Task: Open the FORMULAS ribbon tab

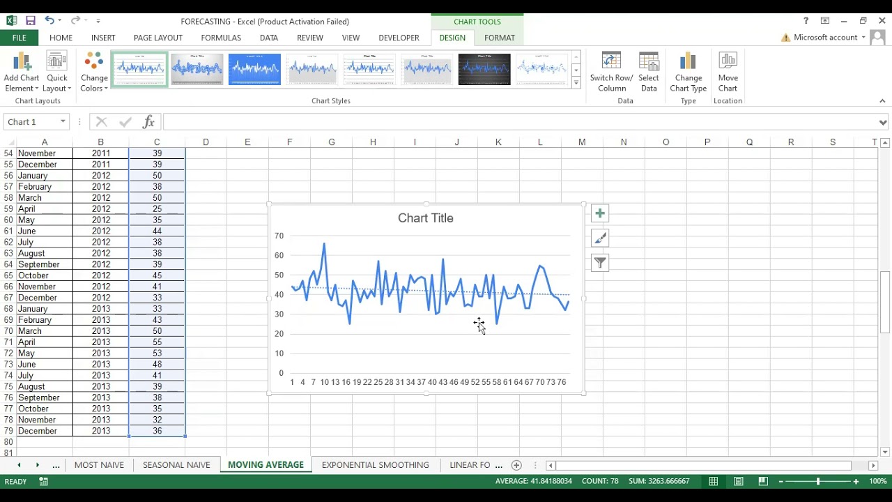Action: [221, 38]
